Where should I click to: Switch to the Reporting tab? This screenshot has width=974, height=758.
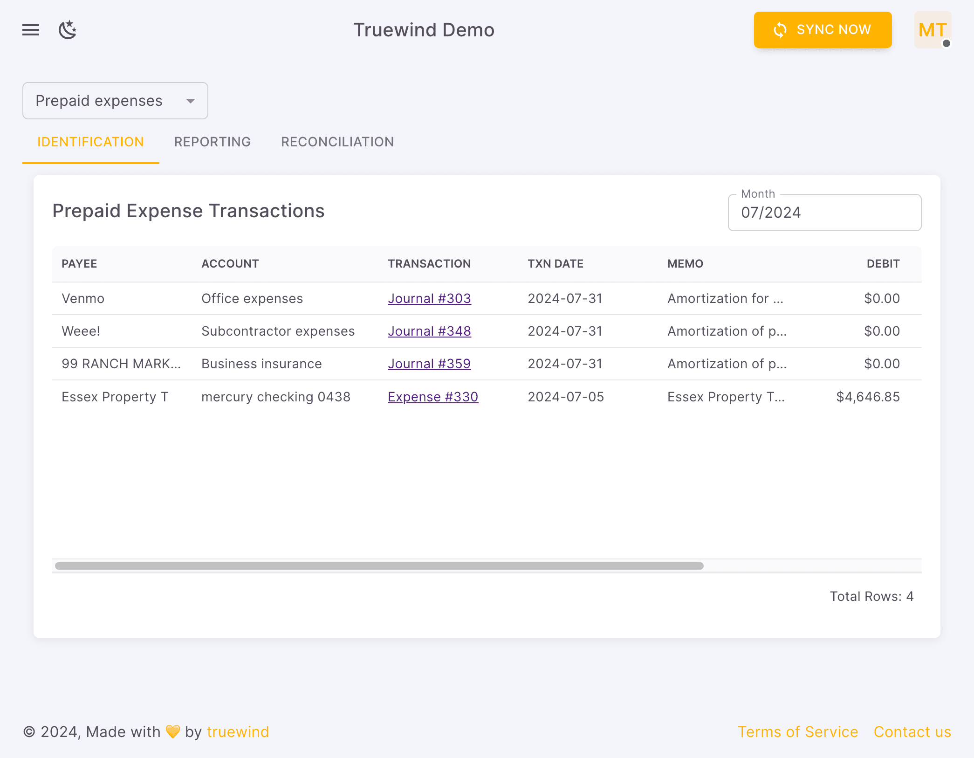point(213,142)
